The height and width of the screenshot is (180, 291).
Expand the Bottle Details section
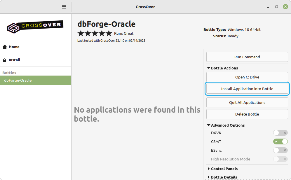(222, 177)
